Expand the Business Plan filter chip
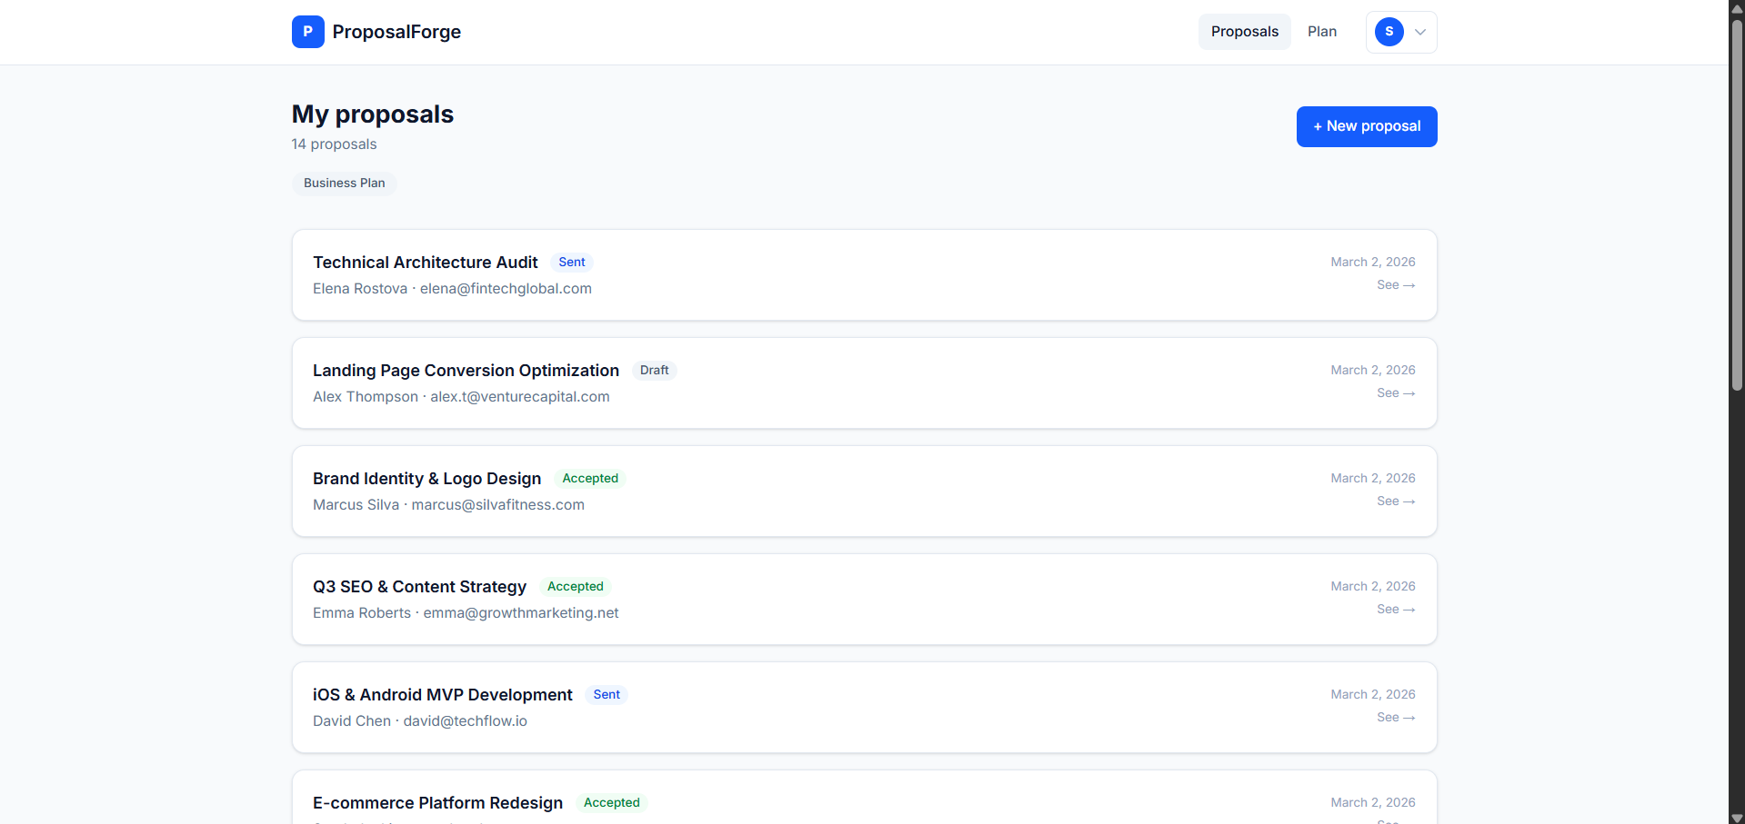The height and width of the screenshot is (824, 1745). pyautogui.click(x=344, y=183)
